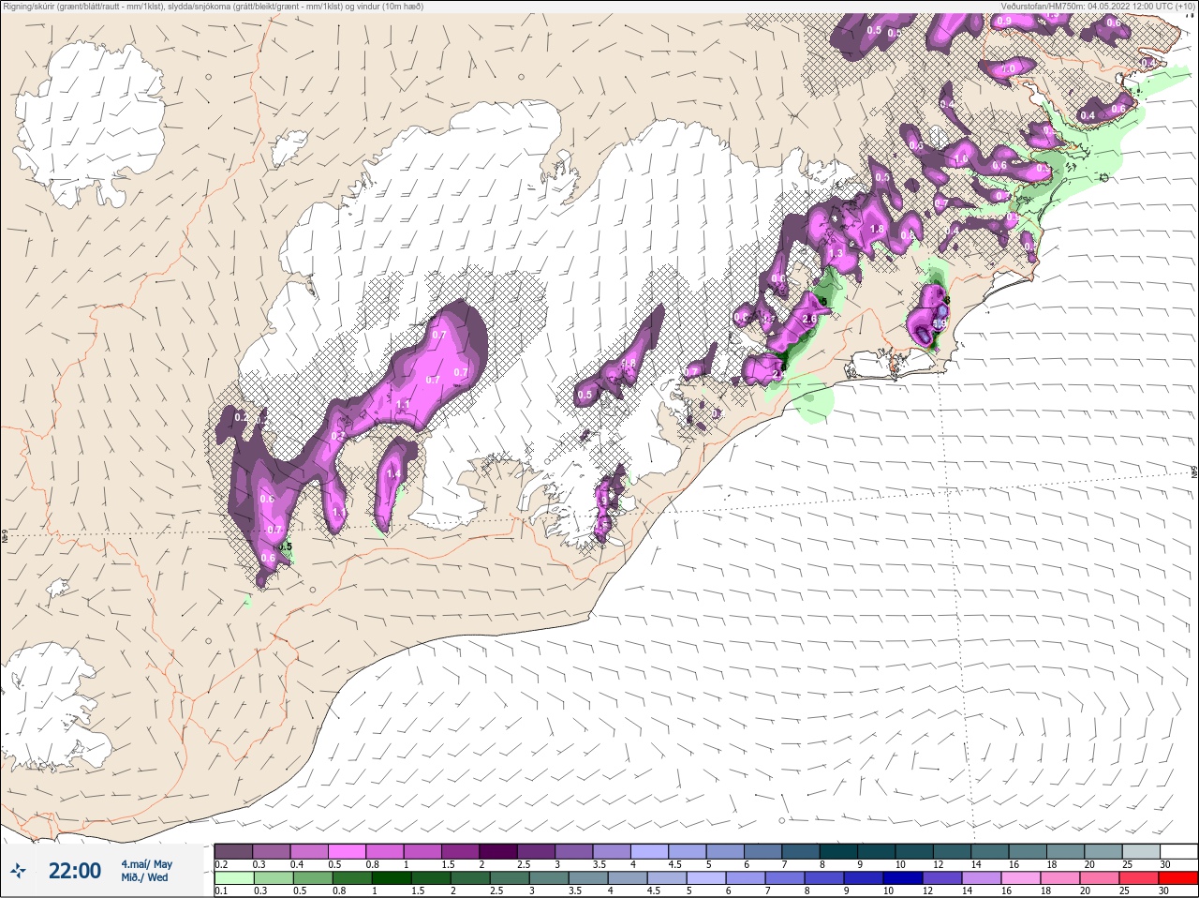Select lower legend swatch between 1 and 1.5
This screenshot has width=1199, height=898.
[392, 878]
